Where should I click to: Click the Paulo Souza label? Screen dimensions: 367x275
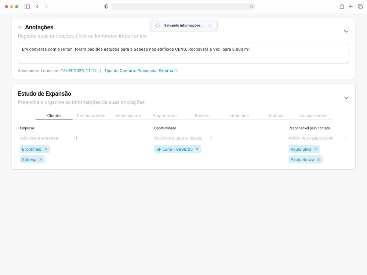(x=302, y=159)
